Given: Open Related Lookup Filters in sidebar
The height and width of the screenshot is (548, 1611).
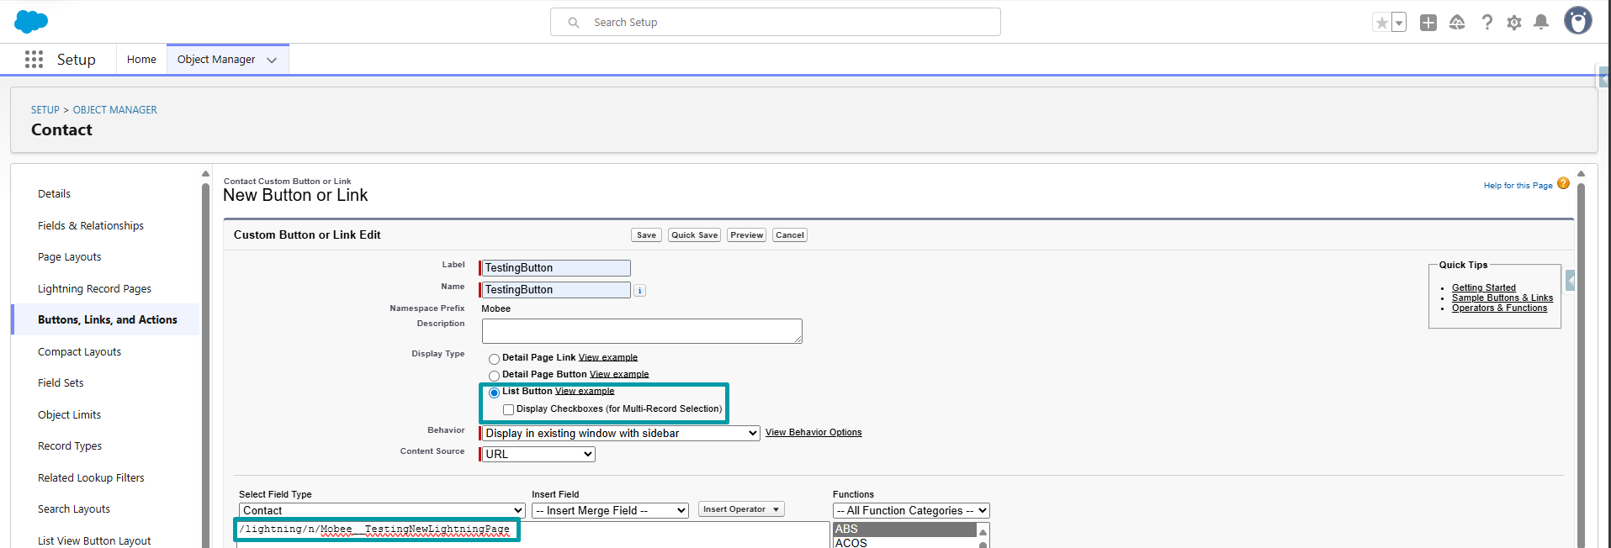Looking at the screenshot, I should 92,477.
